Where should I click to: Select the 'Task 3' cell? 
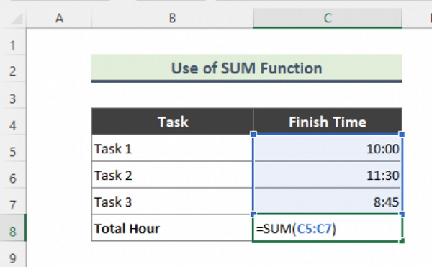coord(173,202)
